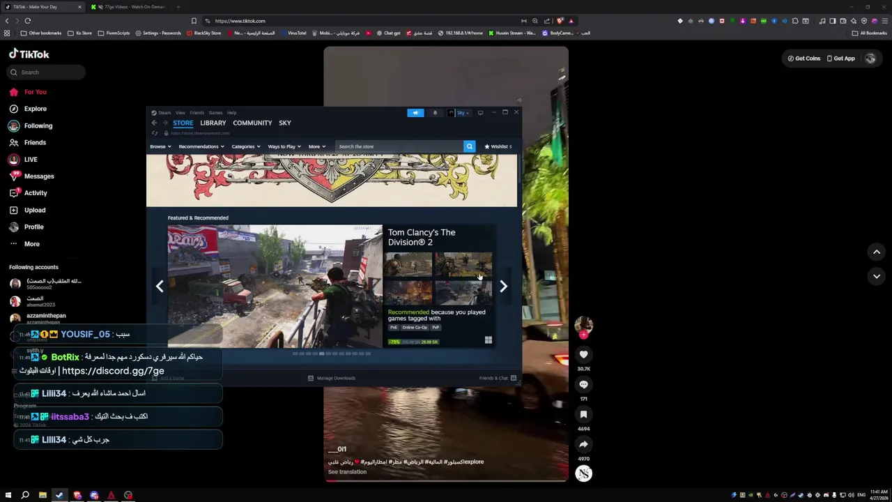
Task: Open browser extensions puzzle icon
Action: 795,21
